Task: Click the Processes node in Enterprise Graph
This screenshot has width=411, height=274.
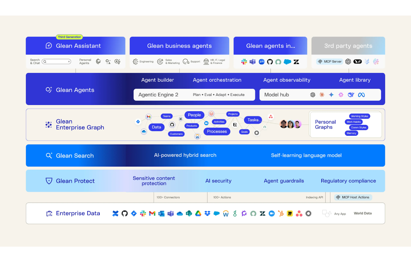Action: 217,132
